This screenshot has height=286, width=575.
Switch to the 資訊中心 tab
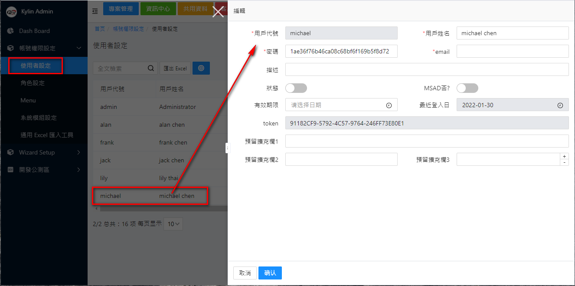tap(158, 9)
